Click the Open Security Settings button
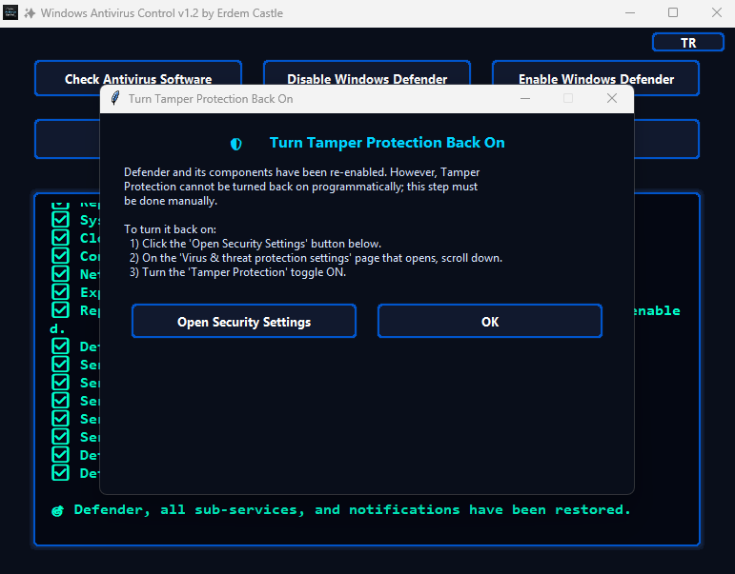This screenshot has height=574, width=735. point(244,321)
